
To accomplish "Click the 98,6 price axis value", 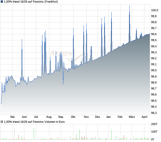I will tap(154, 95).
